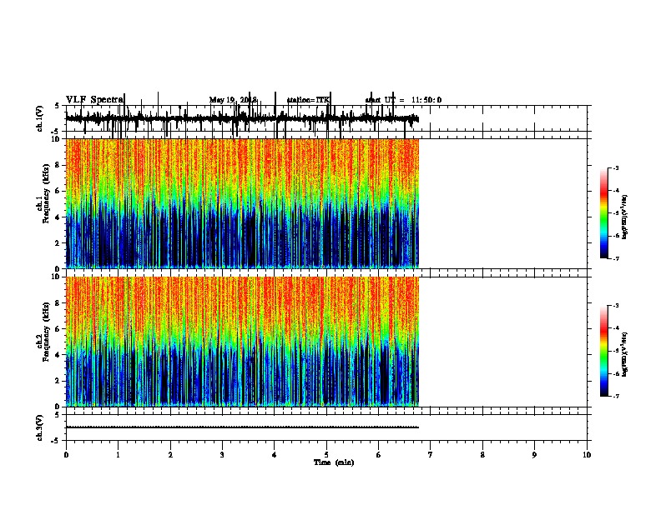Viewport: 661px width, 510px height.
Task: Click the "-4" label on ch.1 colorbar
Action: (x=616, y=191)
